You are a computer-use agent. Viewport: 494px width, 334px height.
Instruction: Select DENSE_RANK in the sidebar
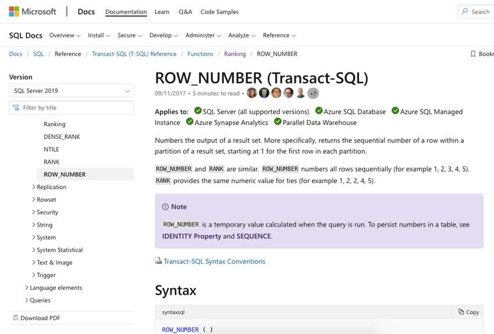(61, 136)
